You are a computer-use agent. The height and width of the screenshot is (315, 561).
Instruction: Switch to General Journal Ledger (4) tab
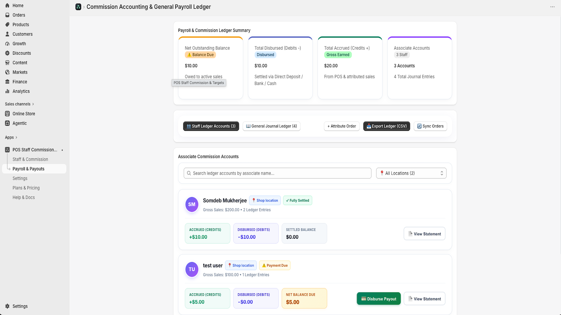click(x=271, y=126)
